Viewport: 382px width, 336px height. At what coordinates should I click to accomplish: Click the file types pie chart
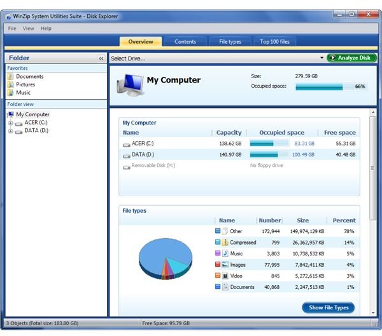tap(166, 259)
